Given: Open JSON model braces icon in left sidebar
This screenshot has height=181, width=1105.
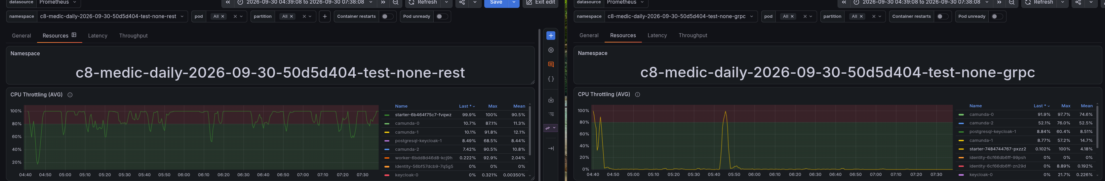Looking at the screenshot, I should pos(551,79).
